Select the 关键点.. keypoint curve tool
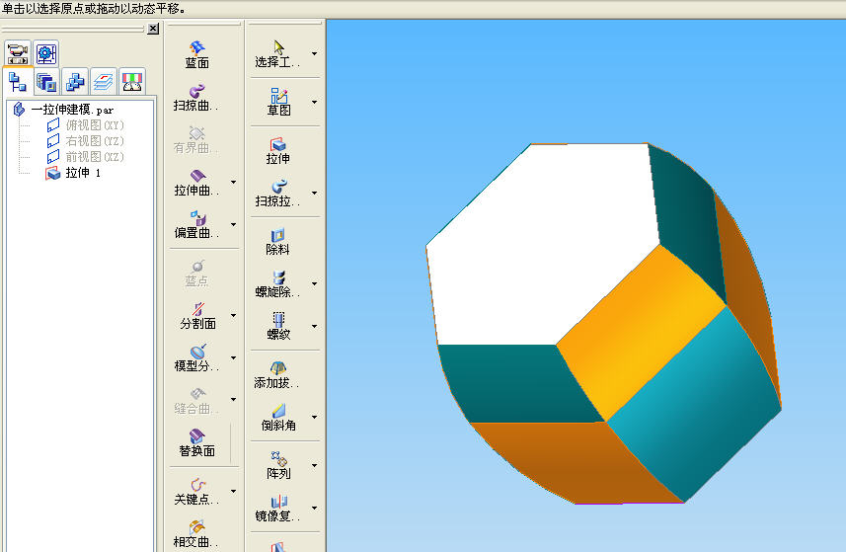Viewport: 846px width, 552px height. point(195,492)
